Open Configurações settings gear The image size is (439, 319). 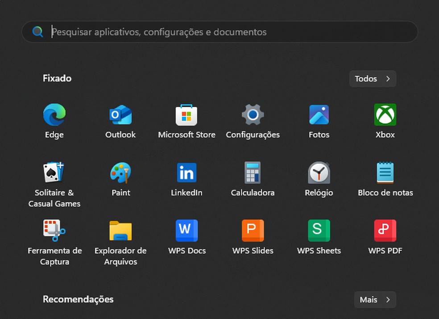click(x=253, y=115)
